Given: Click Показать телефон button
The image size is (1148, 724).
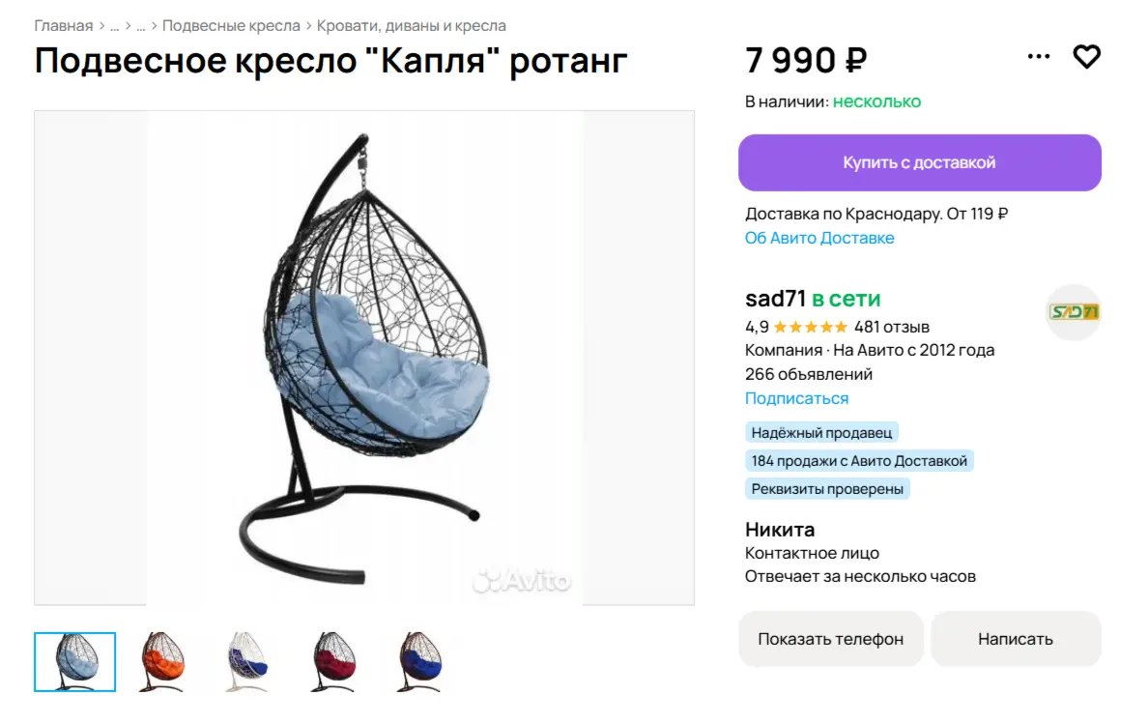Looking at the screenshot, I should pos(830,639).
